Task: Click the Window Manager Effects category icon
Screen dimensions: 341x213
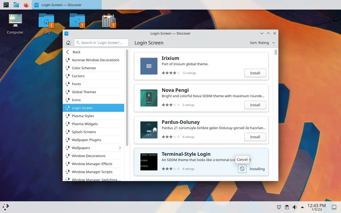Action: pyautogui.click(x=68, y=164)
